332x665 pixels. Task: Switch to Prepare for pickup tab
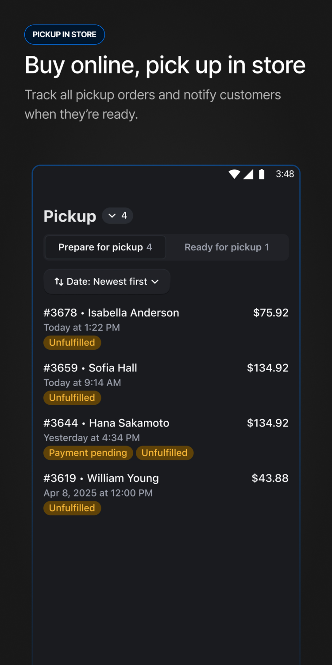click(105, 247)
